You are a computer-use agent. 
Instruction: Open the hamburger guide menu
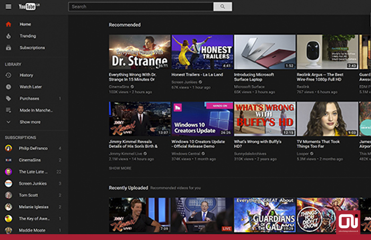click(x=8, y=7)
